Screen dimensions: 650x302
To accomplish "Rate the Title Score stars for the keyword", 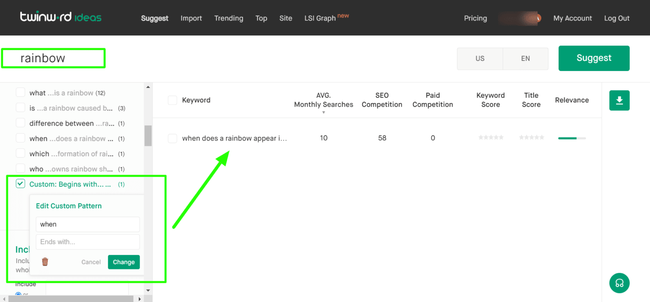I will click(531, 137).
